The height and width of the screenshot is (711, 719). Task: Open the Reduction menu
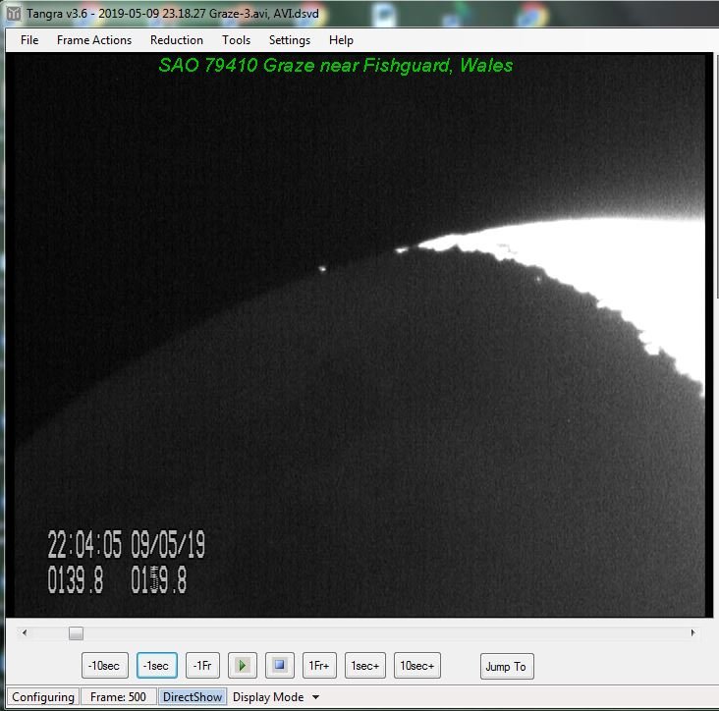point(177,40)
